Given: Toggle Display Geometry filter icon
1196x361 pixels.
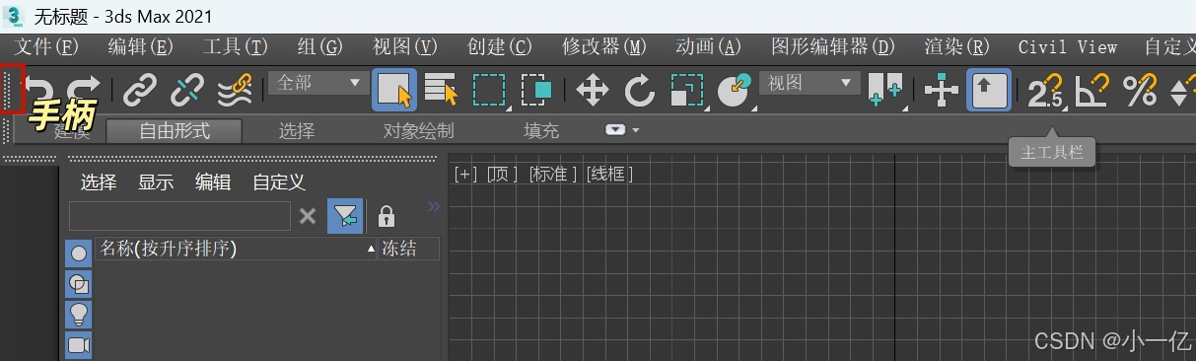Looking at the screenshot, I should 79,253.
